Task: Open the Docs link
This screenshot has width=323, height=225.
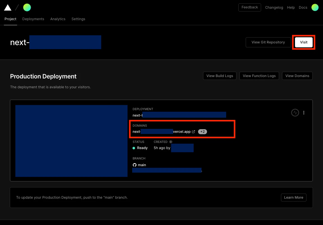Action: click(303, 7)
